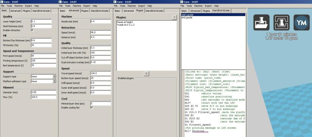Image resolution: width=312 pixels, height=137 pixels.
Task: Click the Initial layer thickness field
Action: [x=100, y=48]
